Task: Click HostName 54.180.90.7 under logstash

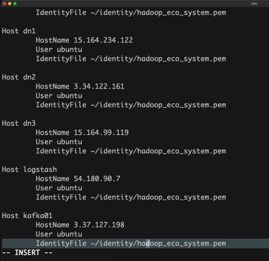Action: 78,179
